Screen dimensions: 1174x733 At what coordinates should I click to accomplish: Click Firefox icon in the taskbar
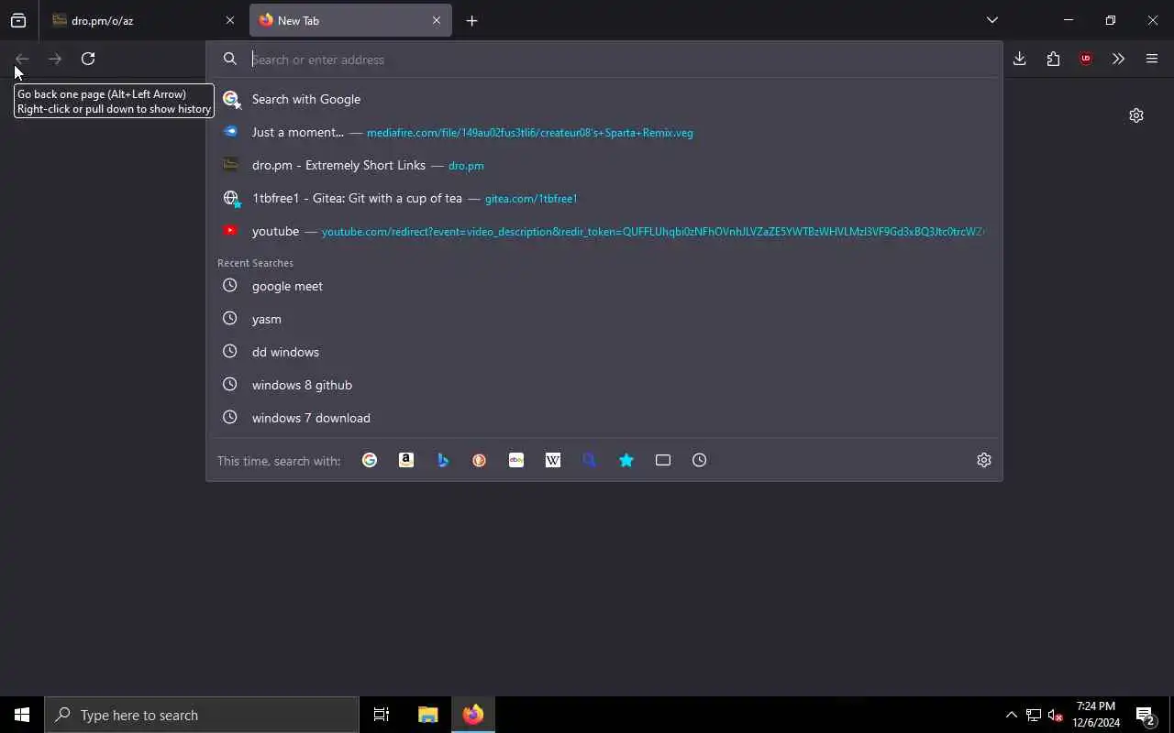click(473, 715)
